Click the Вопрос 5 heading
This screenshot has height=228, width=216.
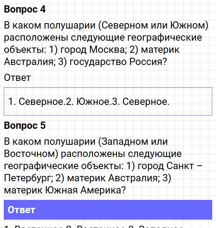point(25,125)
